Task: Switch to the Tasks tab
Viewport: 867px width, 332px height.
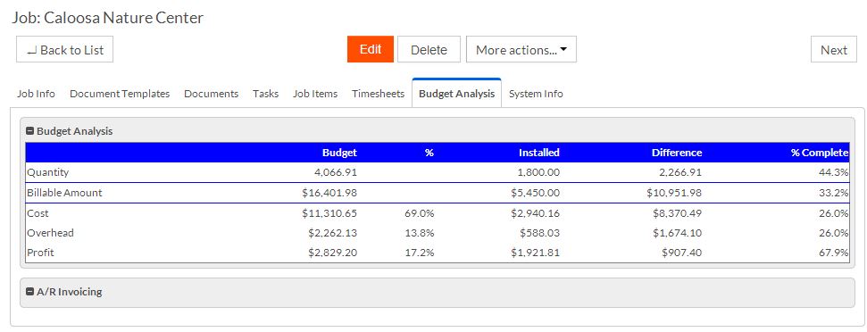Action: pyautogui.click(x=265, y=94)
